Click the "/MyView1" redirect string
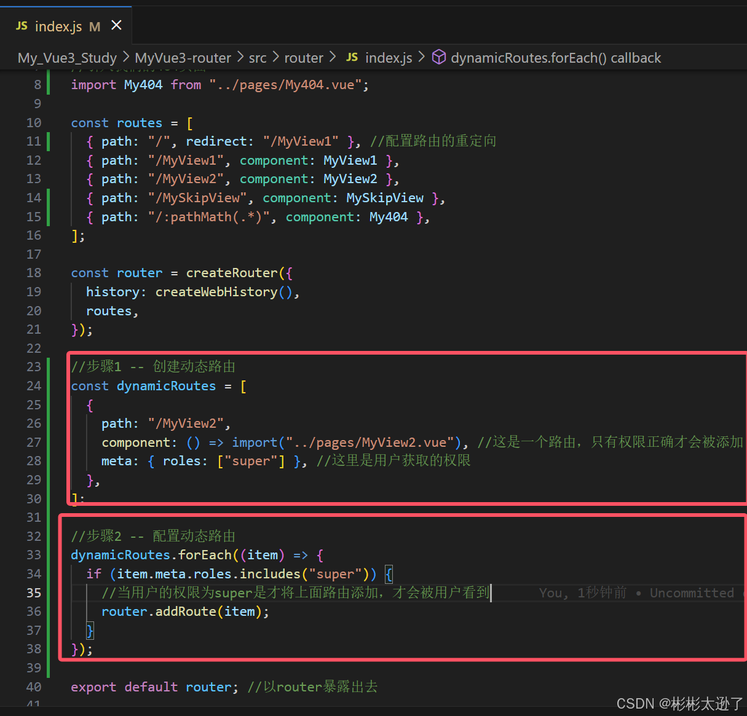The width and height of the screenshot is (747, 716). tap(301, 141)
